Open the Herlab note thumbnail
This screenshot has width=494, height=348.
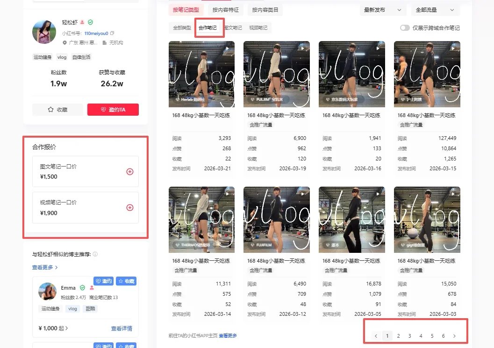click(x=201, y=74)
